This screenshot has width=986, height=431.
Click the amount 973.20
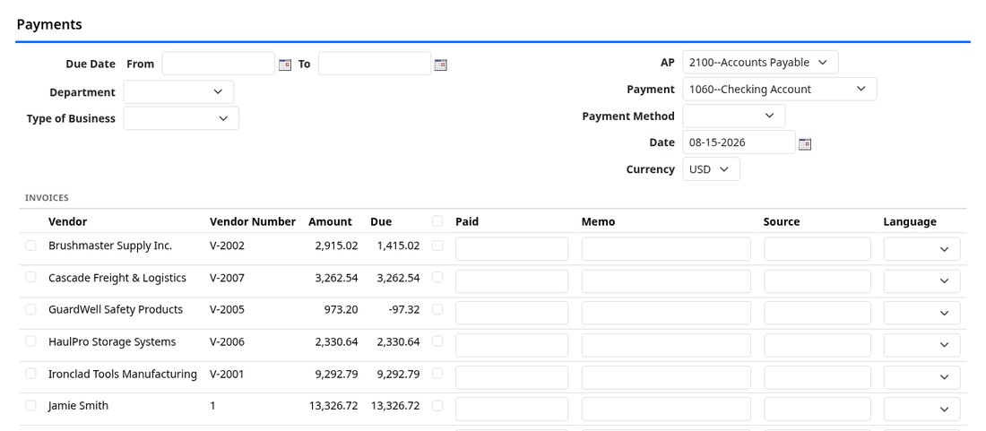pyautogui.click(x=342, y=309)
